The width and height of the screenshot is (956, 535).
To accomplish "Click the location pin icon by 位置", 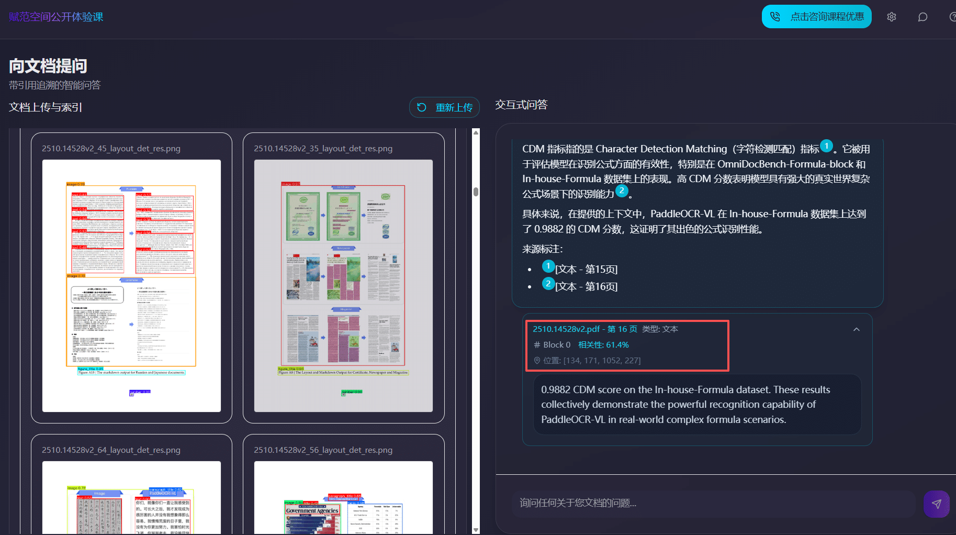I will coord(537,360).
